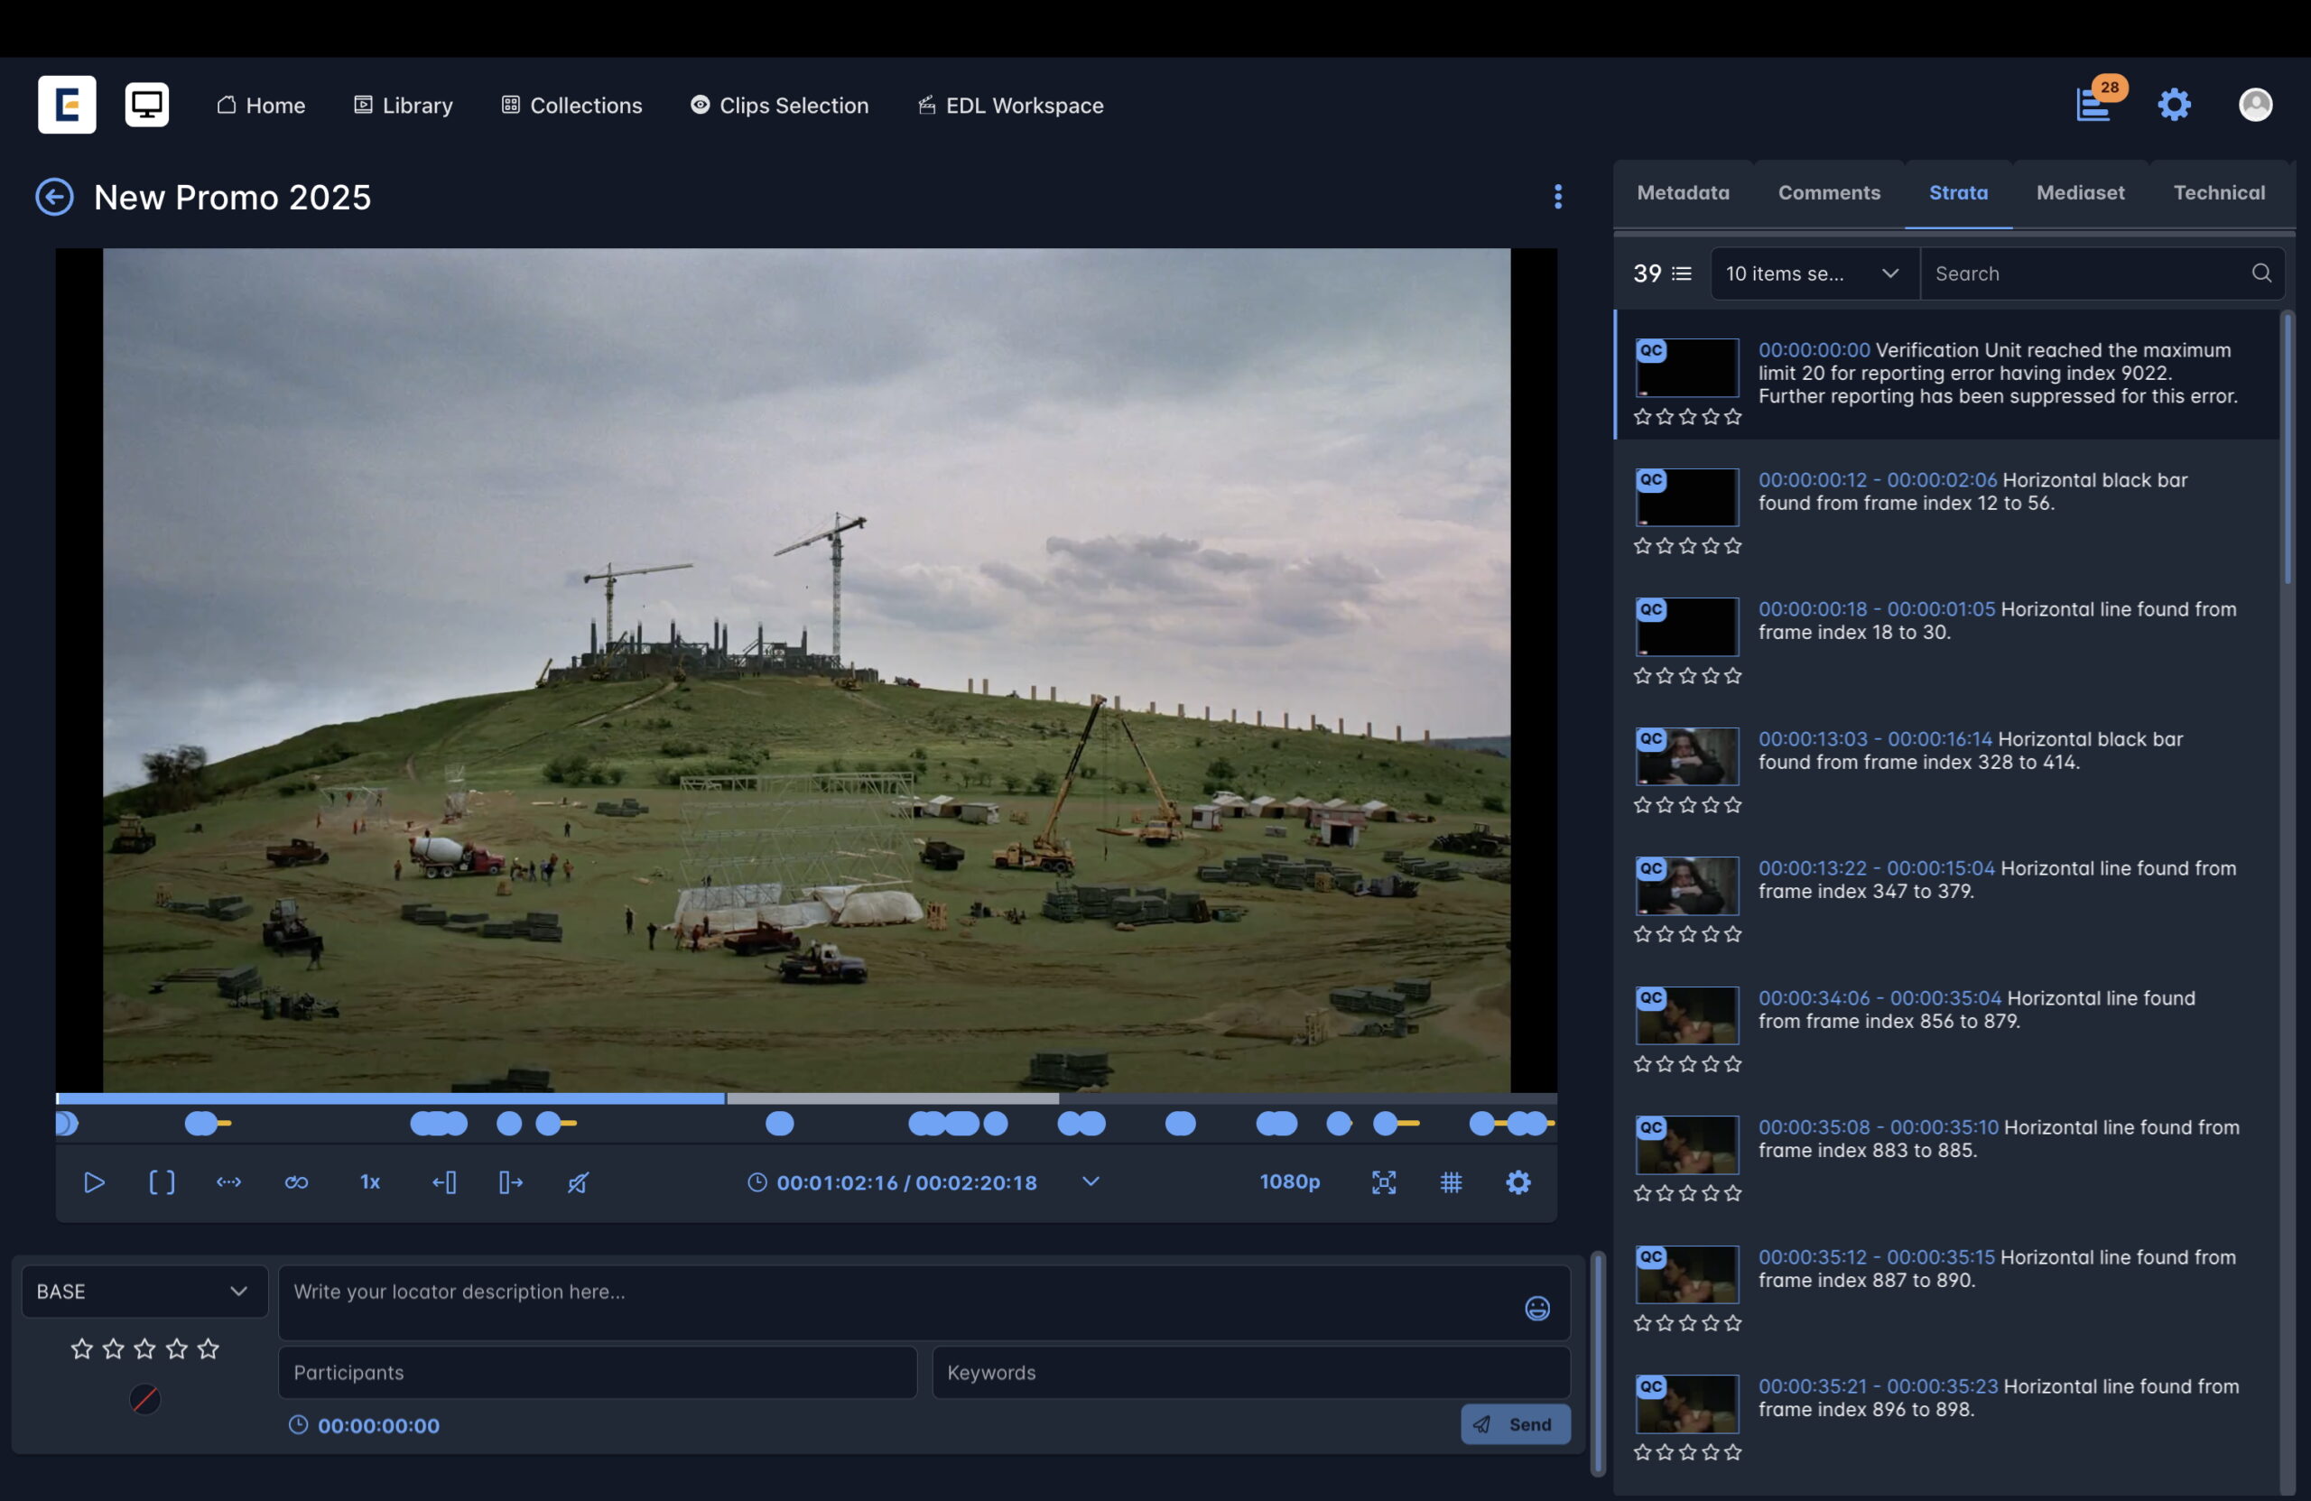This screenshot has height=1501, width=2311.
Task: Switch to the Comments tab
Action: [x=1828, y=192]
